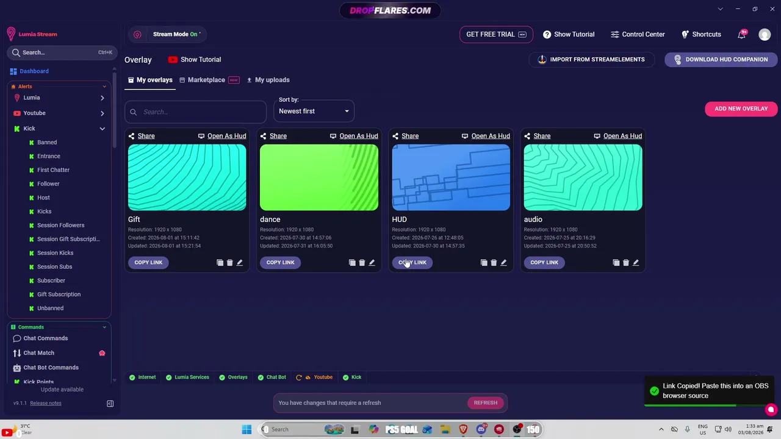Image resolution: width=781 pixels, height=439 pixels.
Task: Click the Refresh button
Action: pyautogui.click(x=486, y=403)
